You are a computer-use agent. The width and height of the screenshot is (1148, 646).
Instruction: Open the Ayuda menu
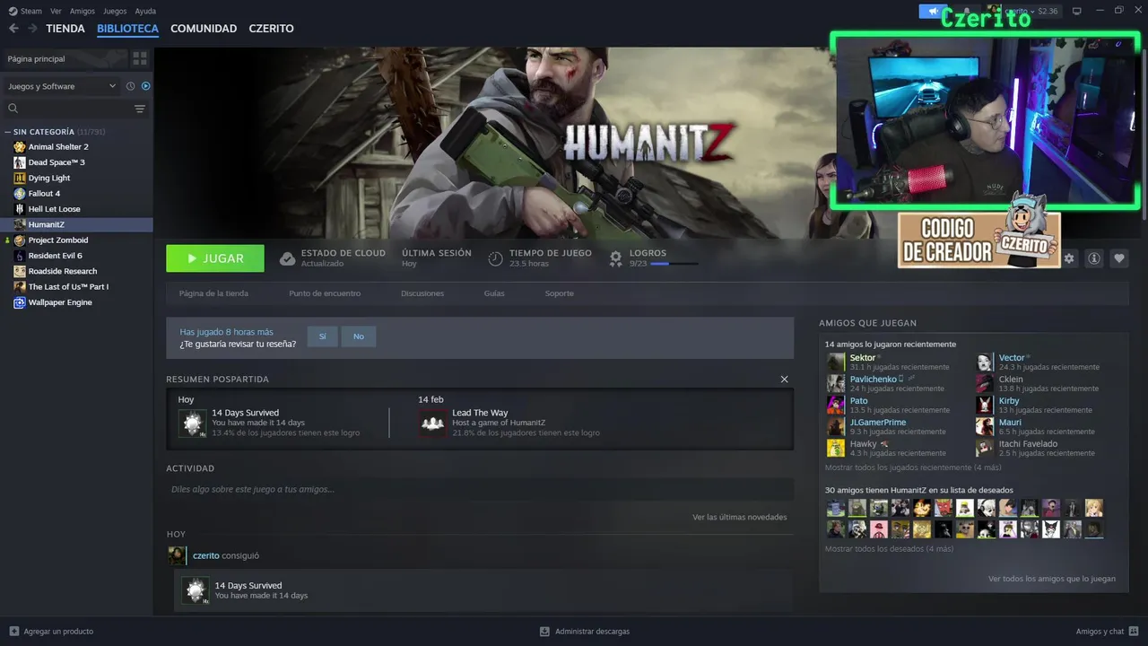(145, 11)
